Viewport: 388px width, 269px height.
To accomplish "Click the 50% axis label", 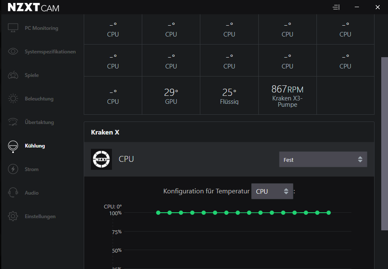I will [x=117, y=251].
